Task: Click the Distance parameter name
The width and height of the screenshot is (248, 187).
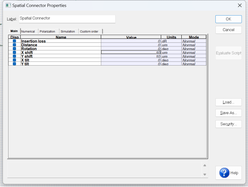Action: [29, 45]
